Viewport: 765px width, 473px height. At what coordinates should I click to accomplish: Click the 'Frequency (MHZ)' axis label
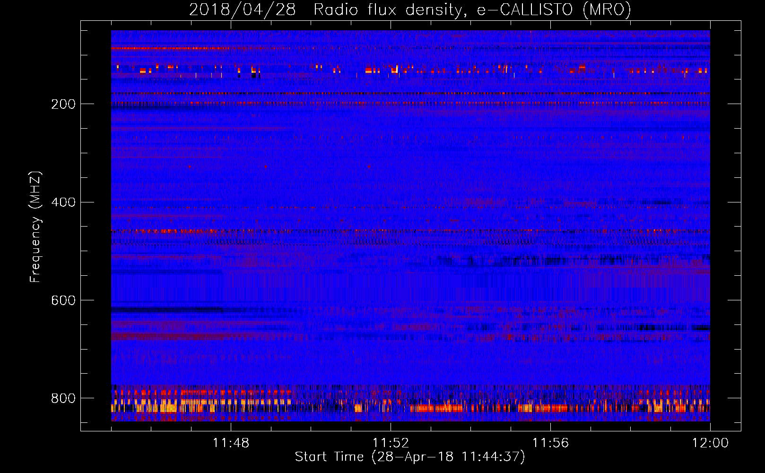[x=35, y=227]
